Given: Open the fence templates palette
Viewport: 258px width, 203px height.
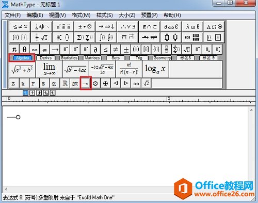Looking at the screenshot, I should 20,37.
